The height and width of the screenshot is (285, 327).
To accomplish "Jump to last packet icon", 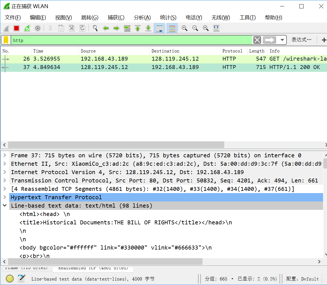I will (148, 28).
